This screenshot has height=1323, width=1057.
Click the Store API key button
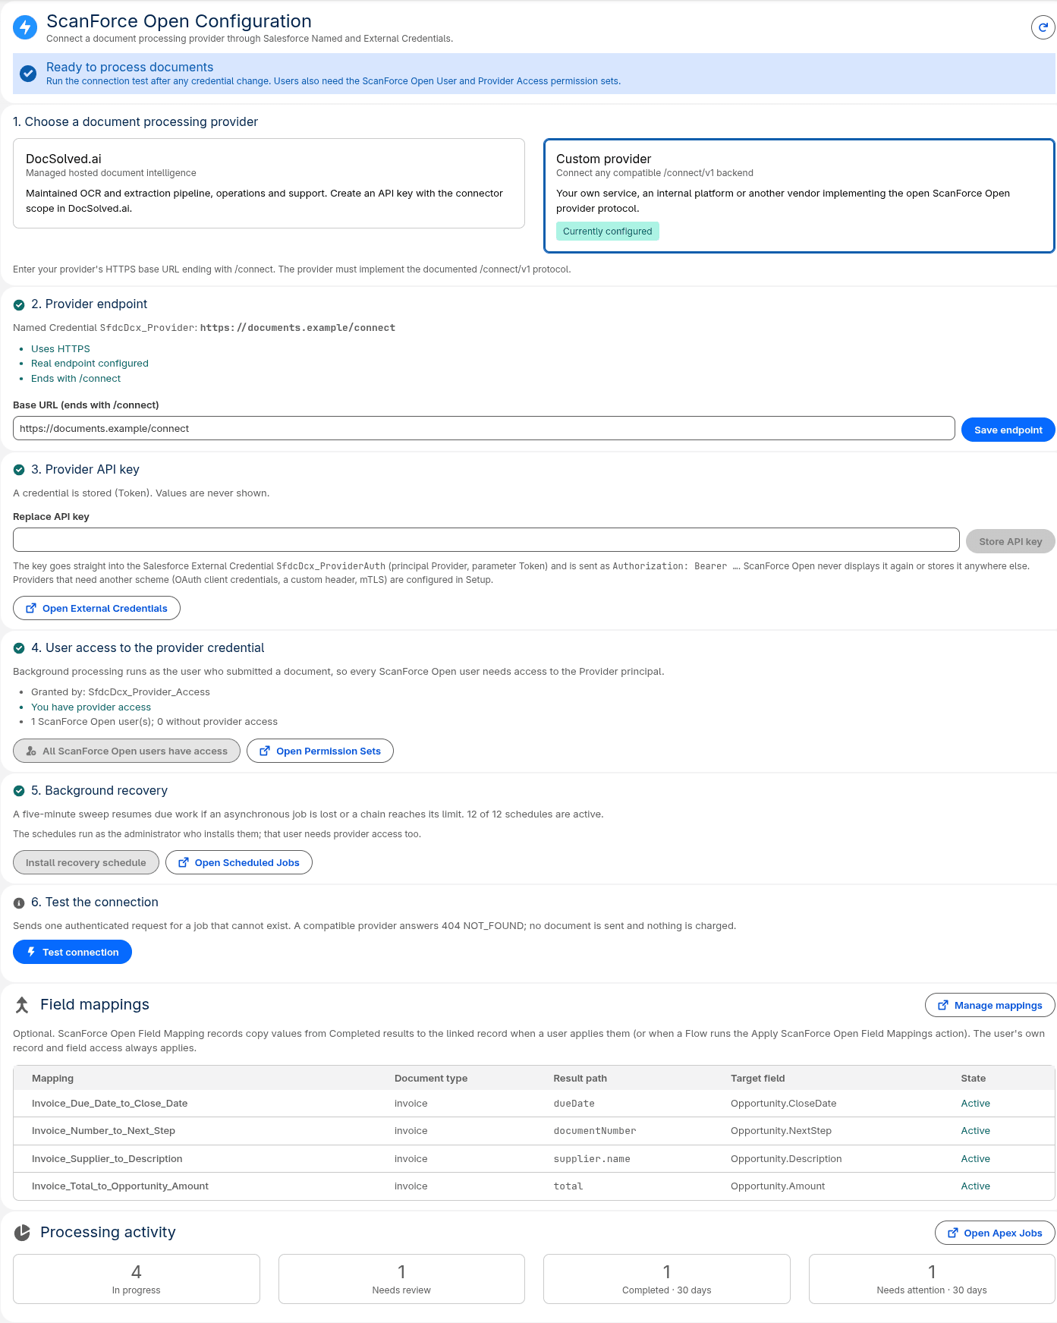pos(1010,541)
